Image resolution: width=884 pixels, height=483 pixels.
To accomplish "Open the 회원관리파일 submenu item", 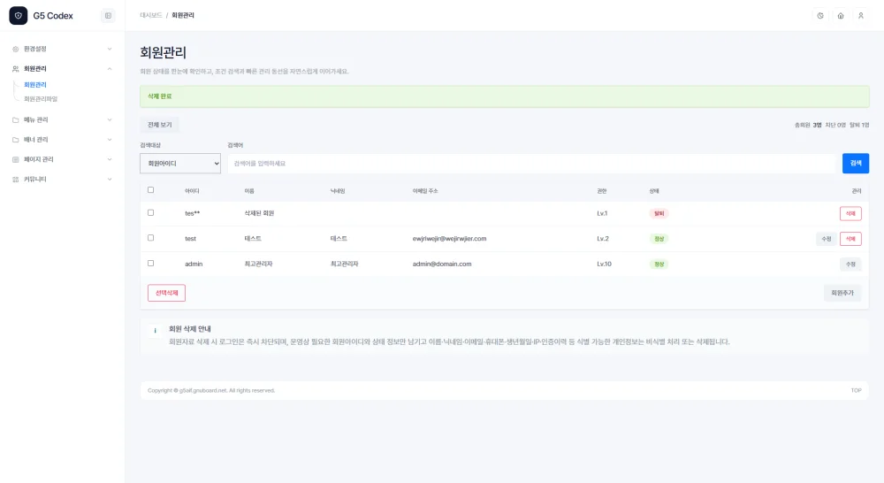I will pos(41,99).
